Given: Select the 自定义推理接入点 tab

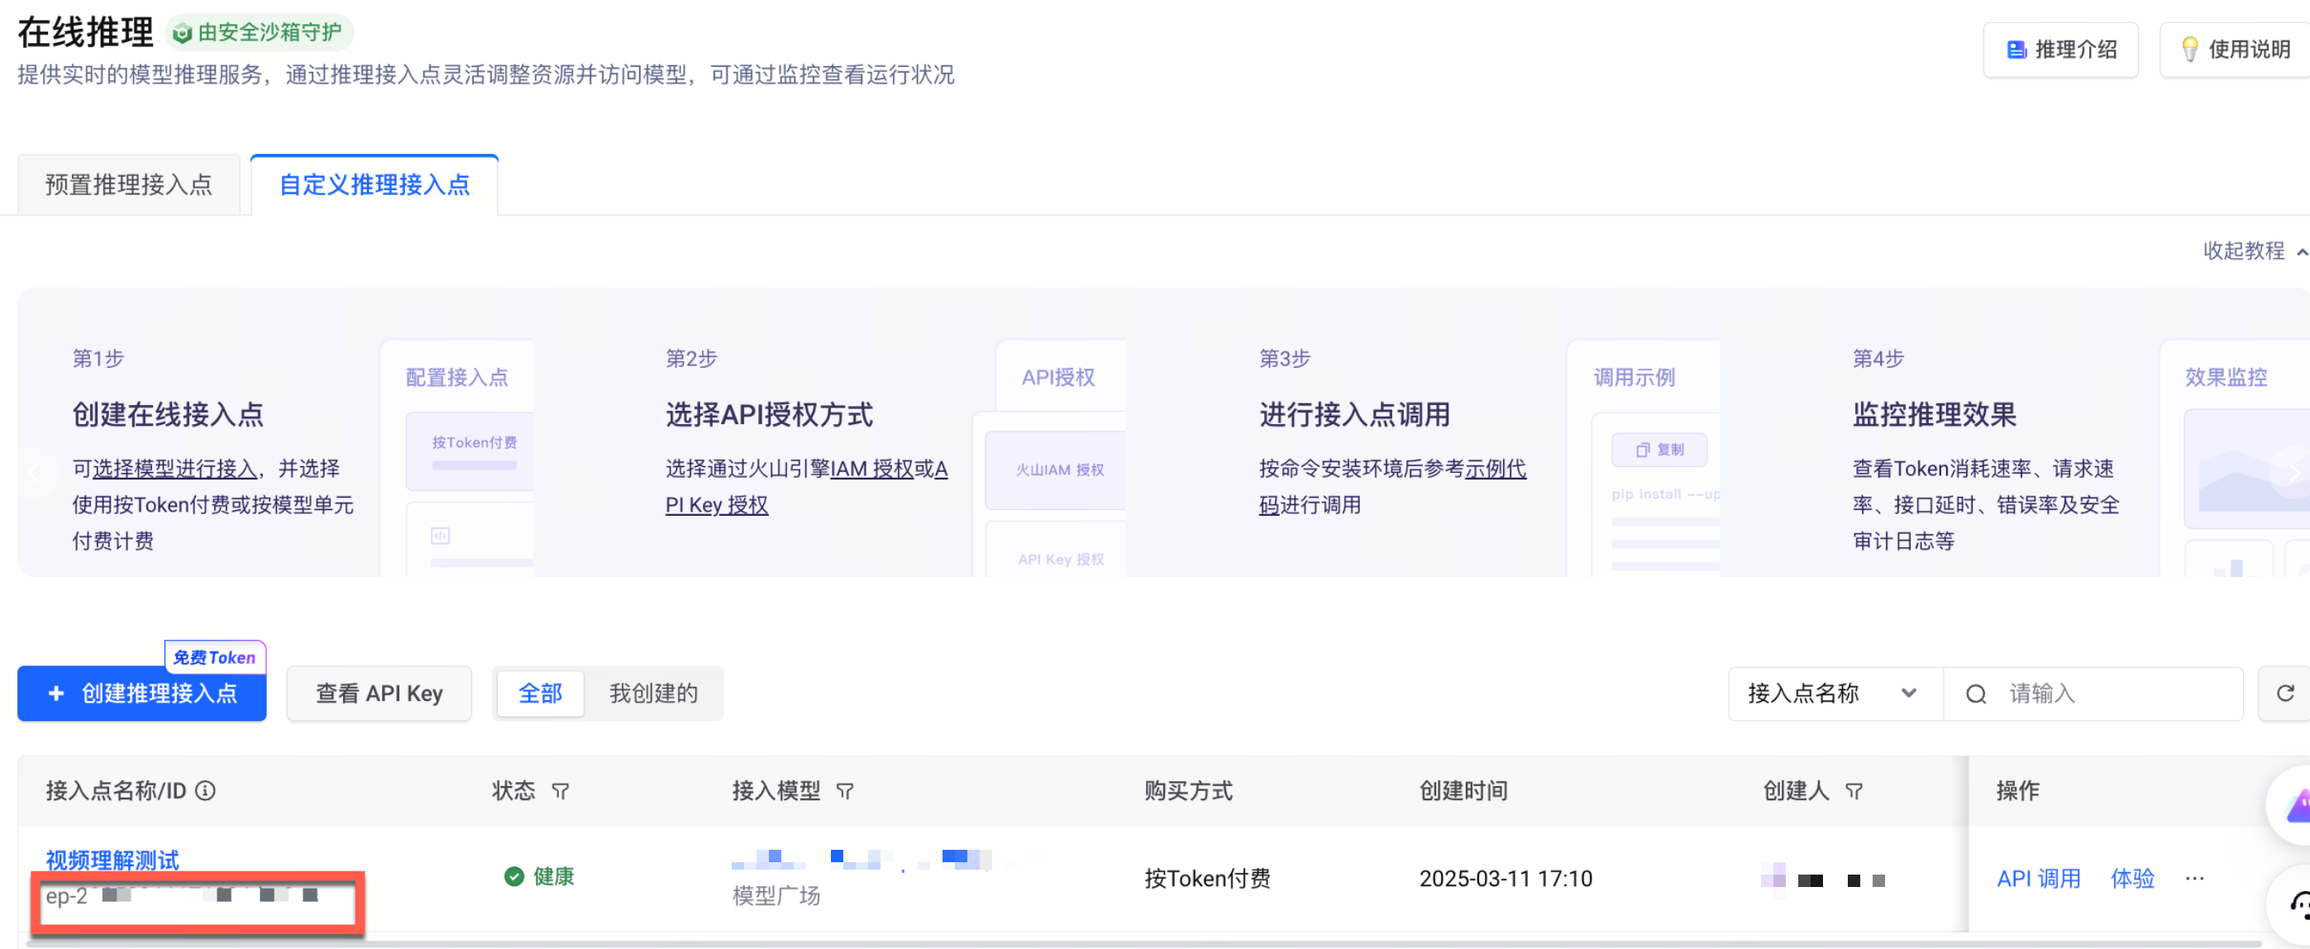Looking at the screenshot, I should click(x=374, y=185).
